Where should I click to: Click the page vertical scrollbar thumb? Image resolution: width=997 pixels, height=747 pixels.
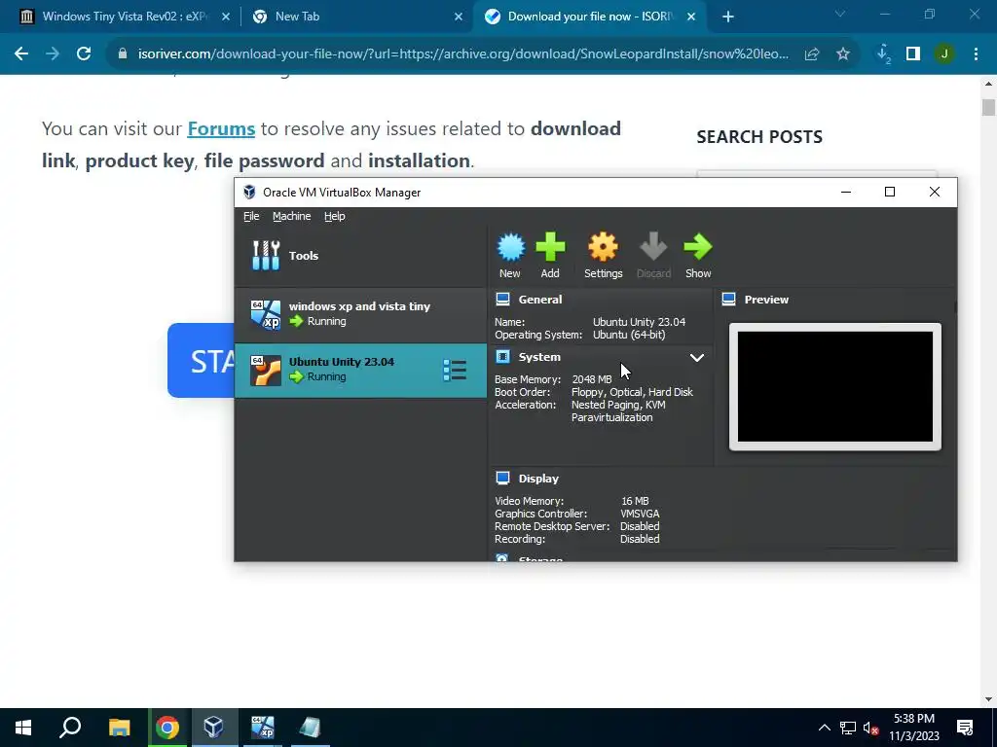click(988, 107)
